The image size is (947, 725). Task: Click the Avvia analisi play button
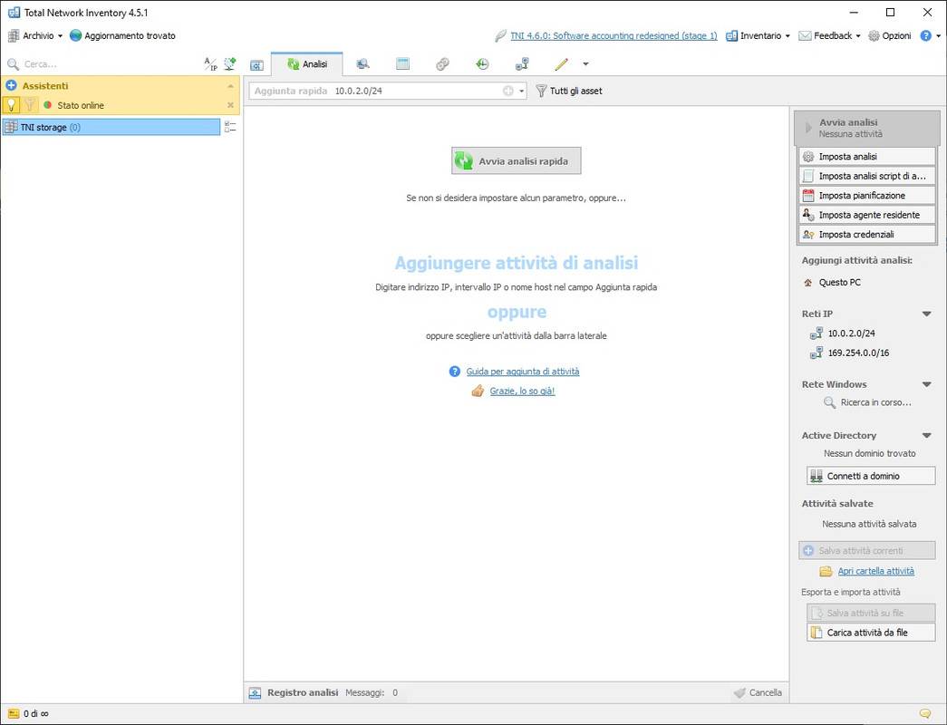[x=866, y=128]
